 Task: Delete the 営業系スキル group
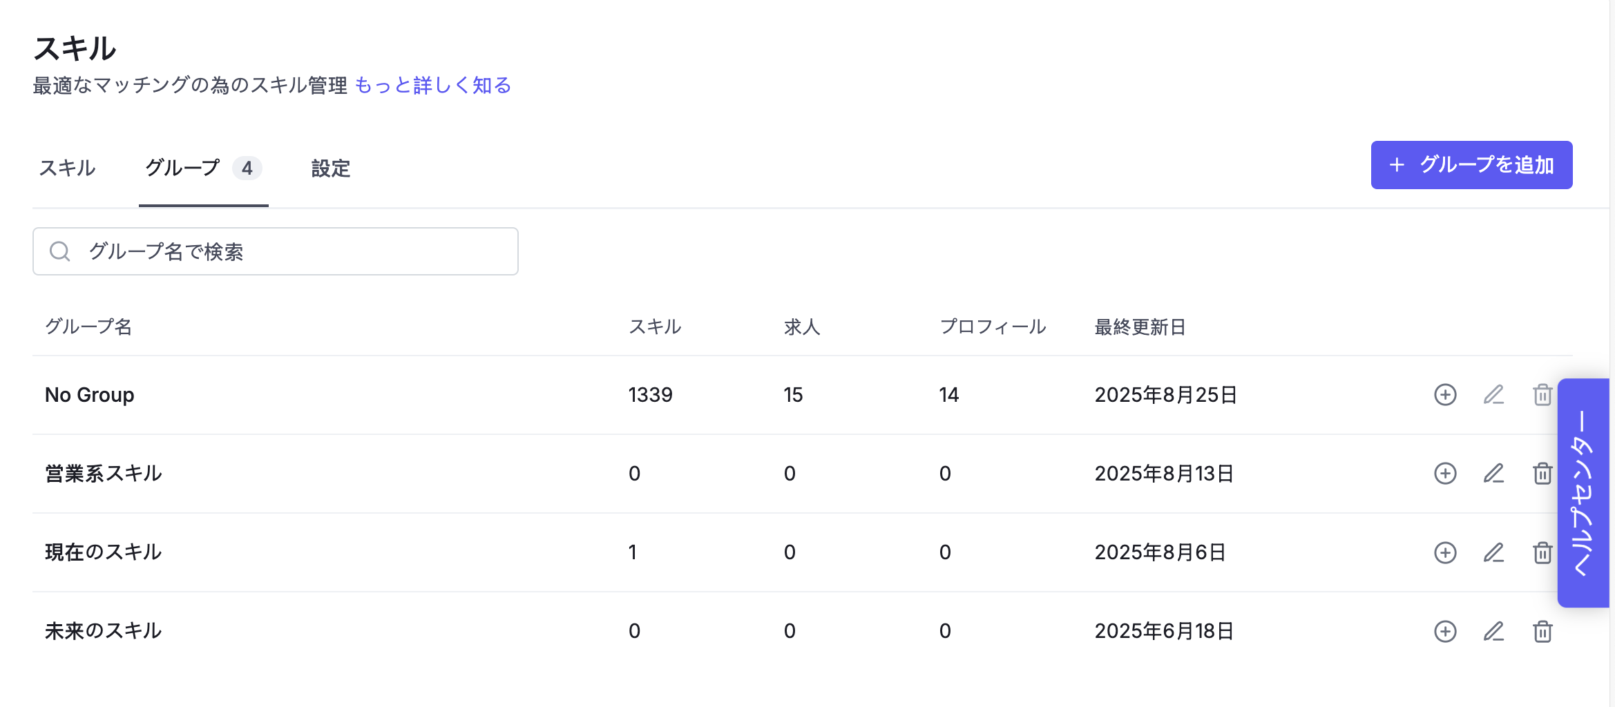coord(1542,474)
